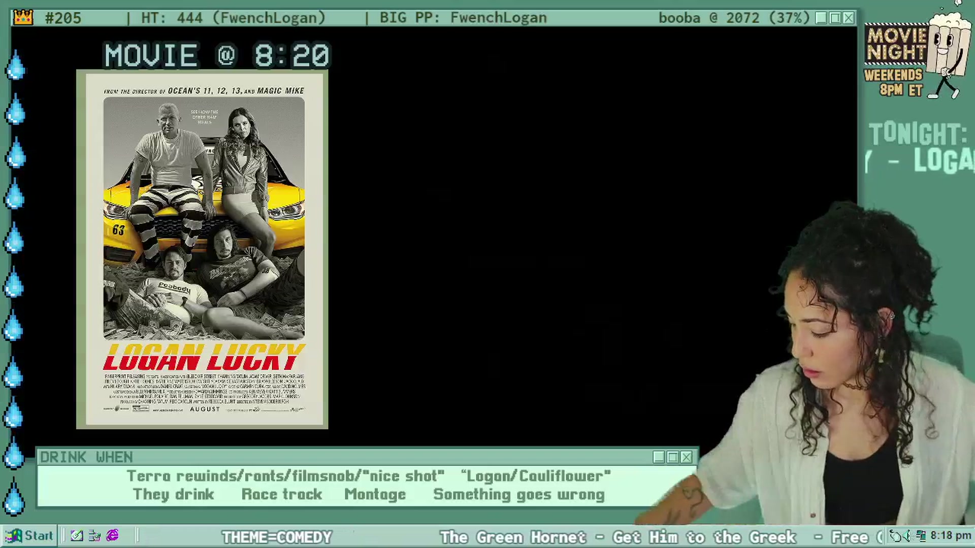Minimize the DRINK WHEN window
Screen dimensions: 975x548
(x=659, y=457)
